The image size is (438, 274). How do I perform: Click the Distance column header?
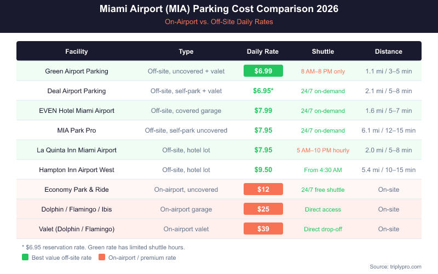tap(389, 52)
